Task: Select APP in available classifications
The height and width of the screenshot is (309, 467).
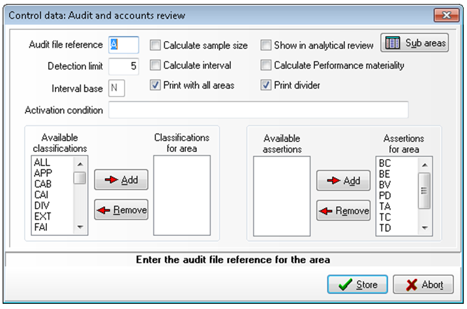Action: (x=43, y=173)
